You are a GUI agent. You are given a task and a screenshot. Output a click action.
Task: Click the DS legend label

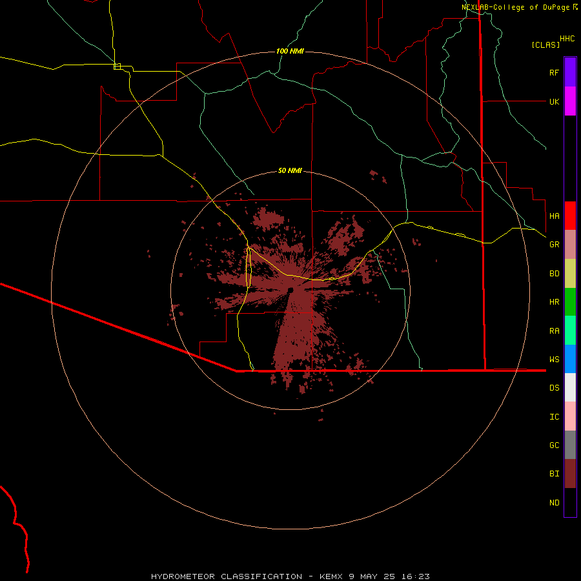pyautogui.click(x=554, y=387)
